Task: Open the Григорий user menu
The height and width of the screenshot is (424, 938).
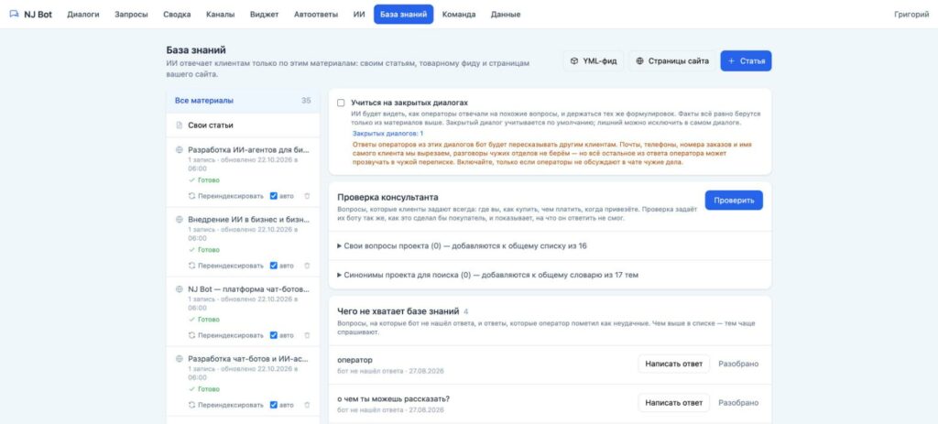Action: pyautogui.click(x=911, y=15)
